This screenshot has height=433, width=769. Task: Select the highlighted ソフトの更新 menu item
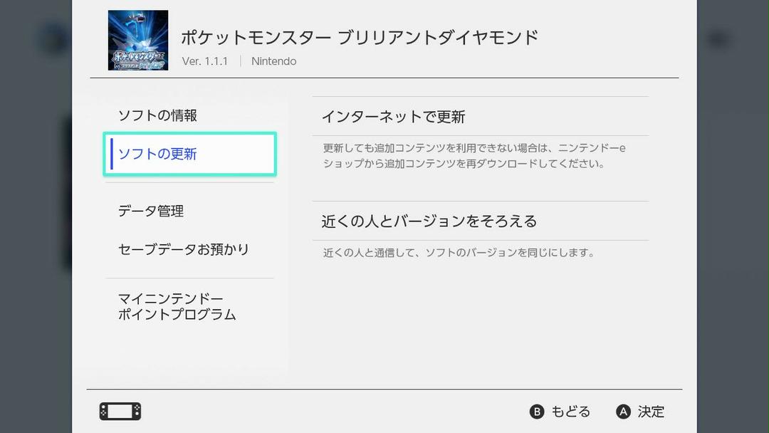point(190,154)
